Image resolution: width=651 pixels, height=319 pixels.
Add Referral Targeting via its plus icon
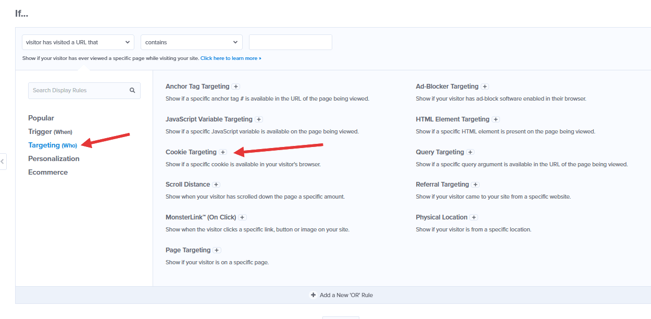pos(475,184)
